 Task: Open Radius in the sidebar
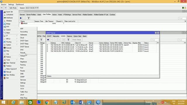click(x=8, y=57)
